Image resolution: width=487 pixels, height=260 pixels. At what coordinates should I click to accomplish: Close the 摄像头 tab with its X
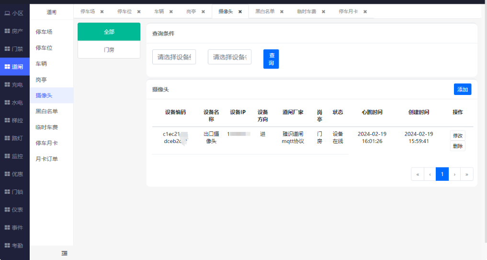(x=240, y=12)
